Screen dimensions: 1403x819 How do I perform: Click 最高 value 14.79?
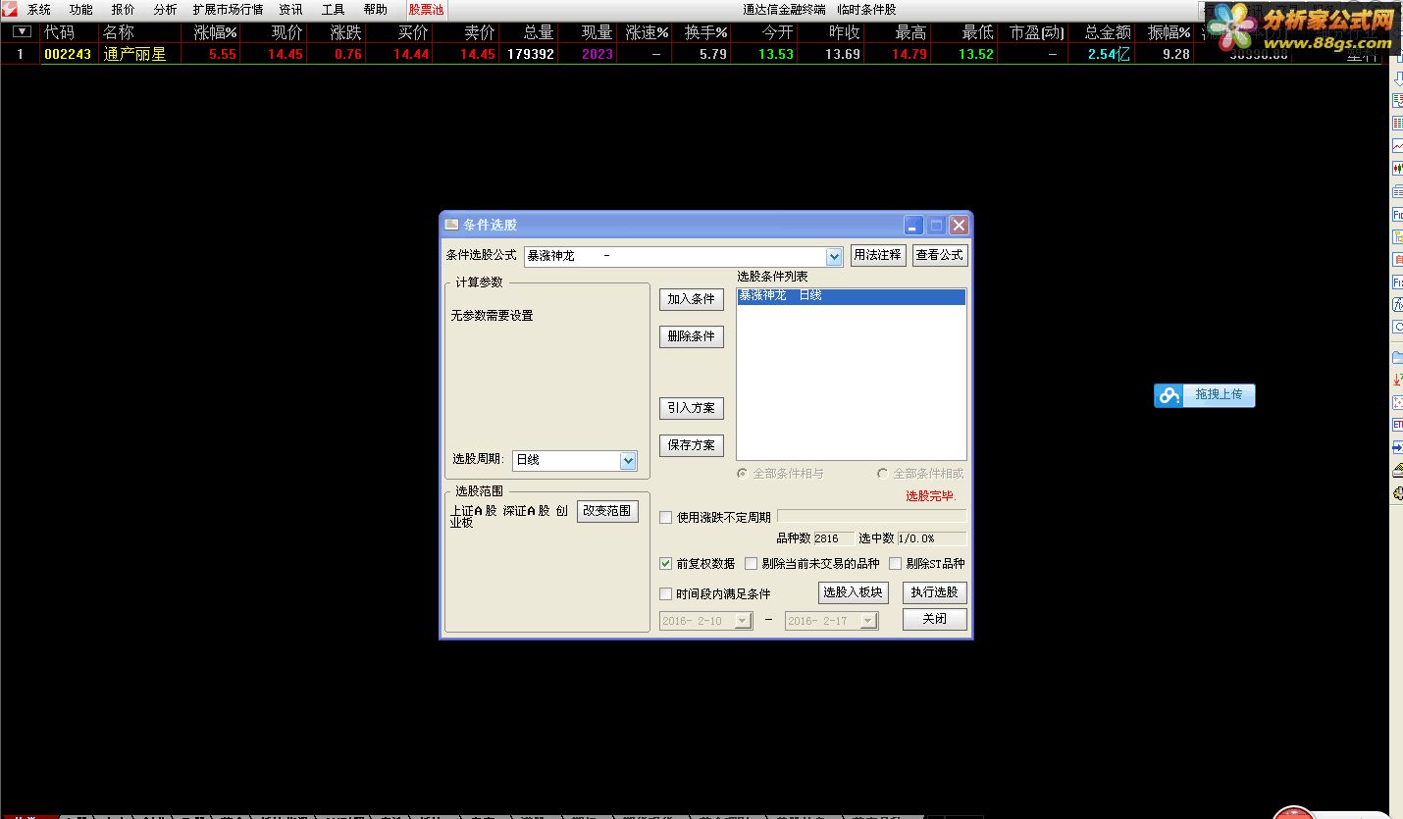coord(909,54)
